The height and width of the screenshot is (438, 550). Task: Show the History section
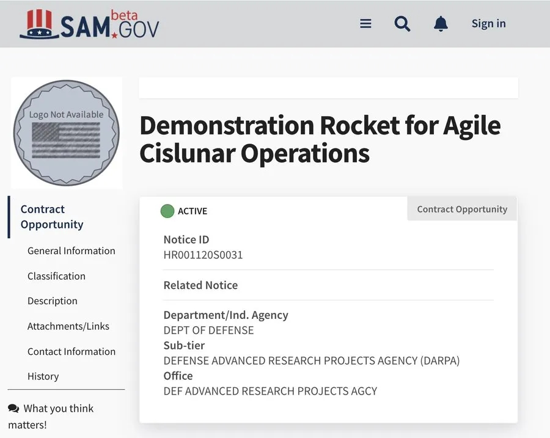pyautogui.click(x=43, y=377)
